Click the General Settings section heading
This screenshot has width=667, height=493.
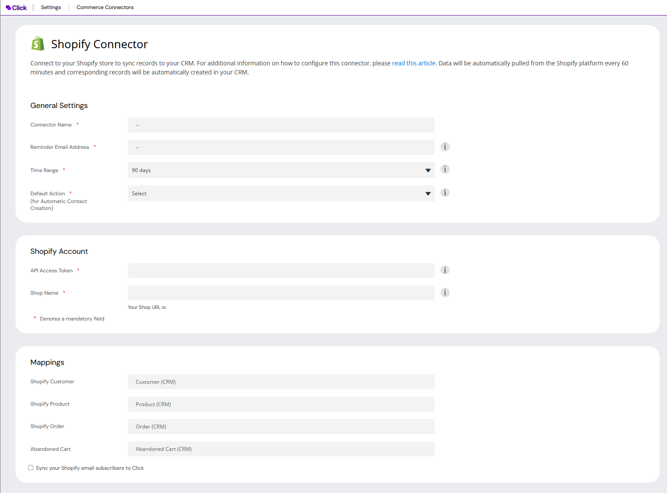59,105
